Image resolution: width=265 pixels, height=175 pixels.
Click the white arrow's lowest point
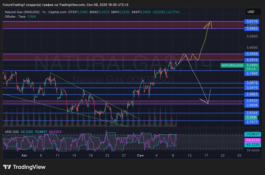pos(208,103)
